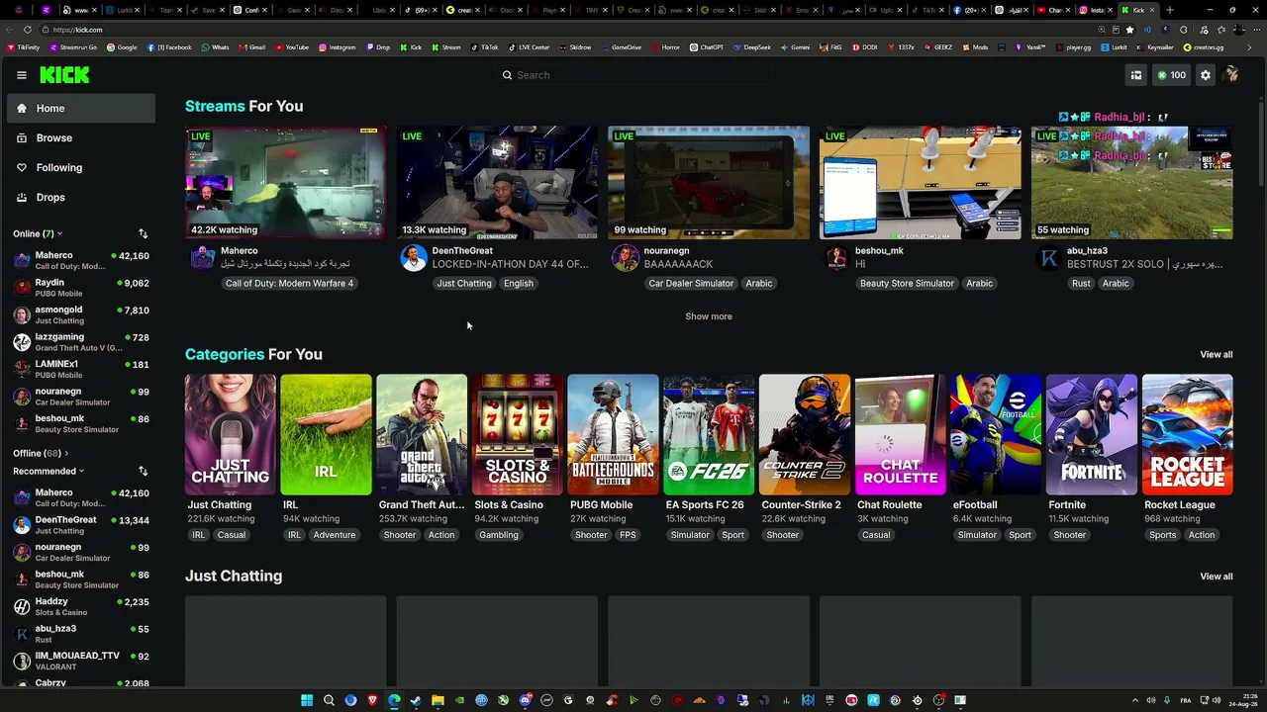Open the profile avatar menu

1232,75
